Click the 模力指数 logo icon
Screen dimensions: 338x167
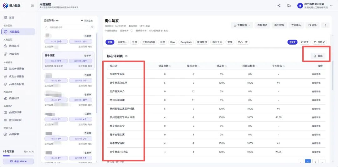[5, 6]
